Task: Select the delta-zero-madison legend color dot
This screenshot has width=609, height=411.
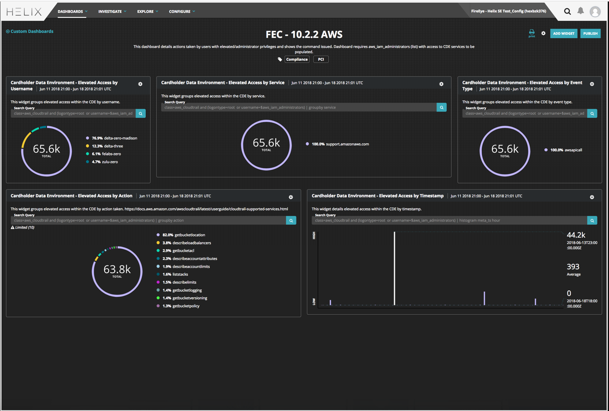Action: tap(88, 138)
